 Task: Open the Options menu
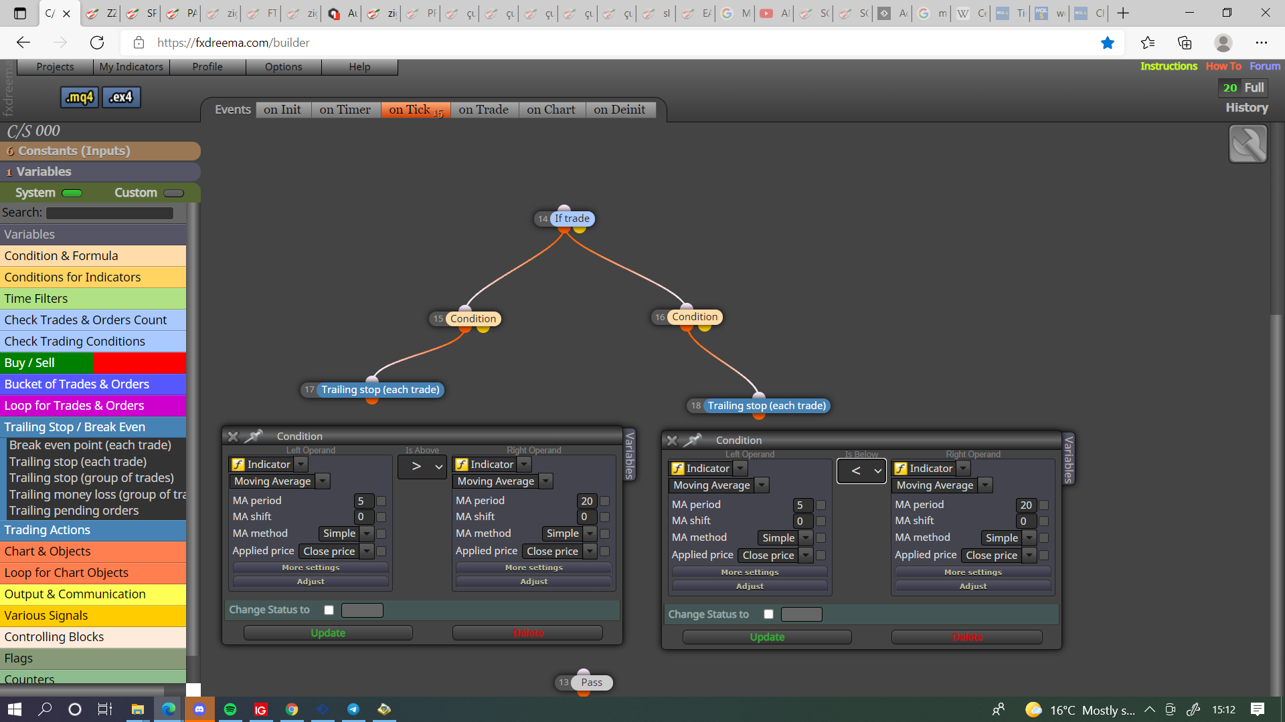tap(284, 67)
